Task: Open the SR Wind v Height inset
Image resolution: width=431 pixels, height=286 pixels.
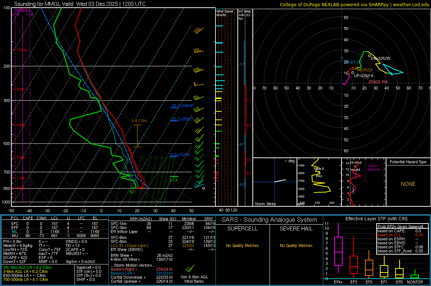Action: [x=364, y=182]
